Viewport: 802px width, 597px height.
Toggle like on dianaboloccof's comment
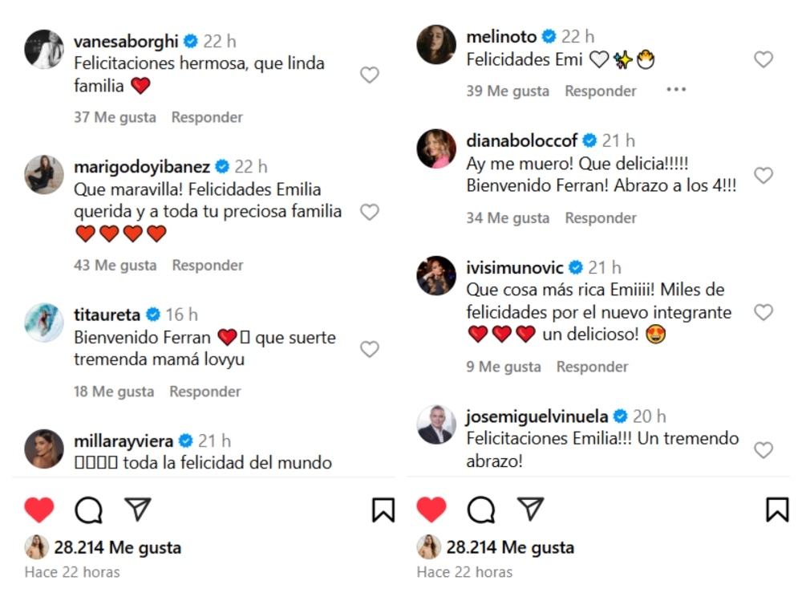[764, 175]
